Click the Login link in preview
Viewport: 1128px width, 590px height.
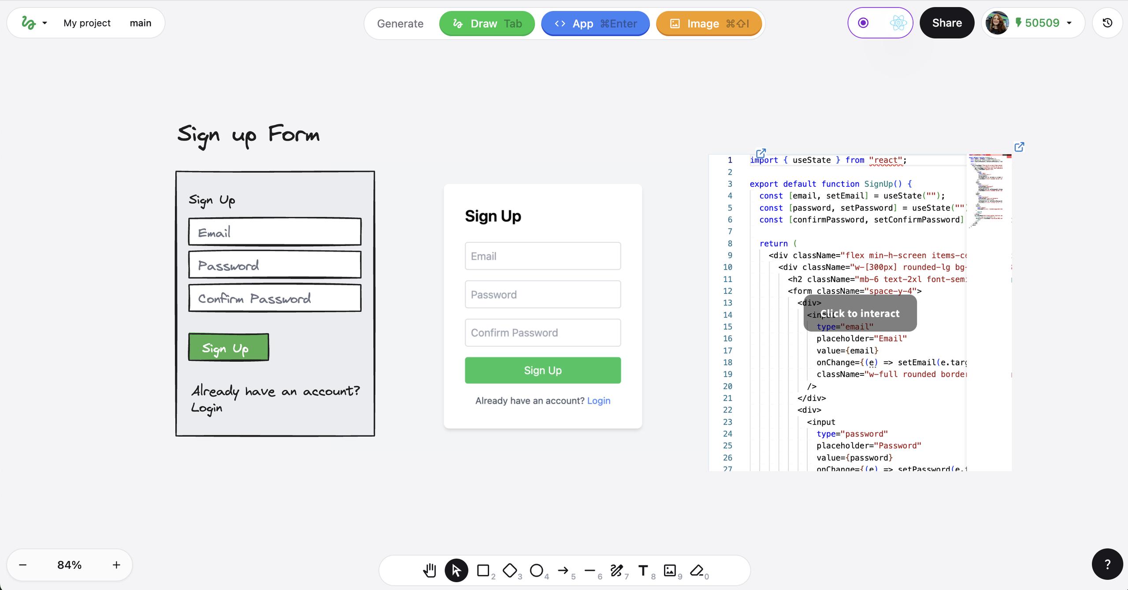598,401
